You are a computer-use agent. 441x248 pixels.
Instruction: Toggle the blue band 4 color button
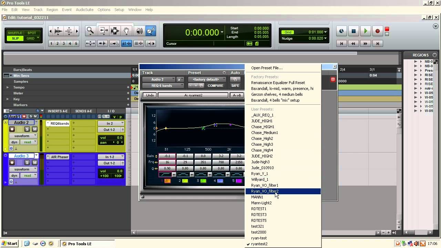tap(220, 181)
